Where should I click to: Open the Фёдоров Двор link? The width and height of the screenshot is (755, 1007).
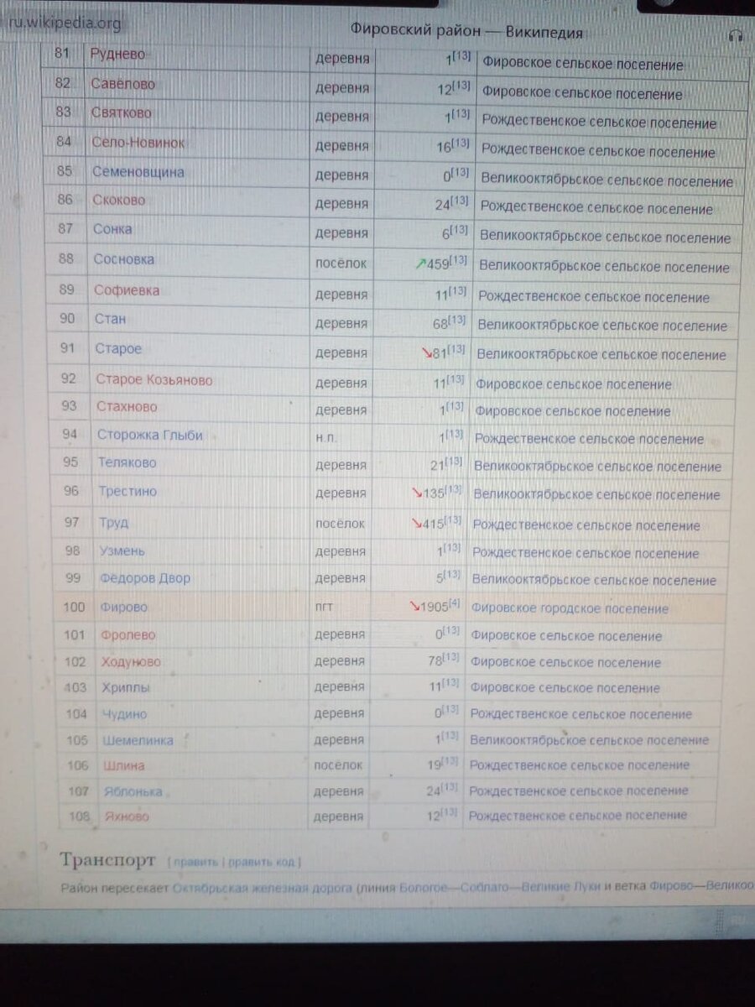[145, 578]
